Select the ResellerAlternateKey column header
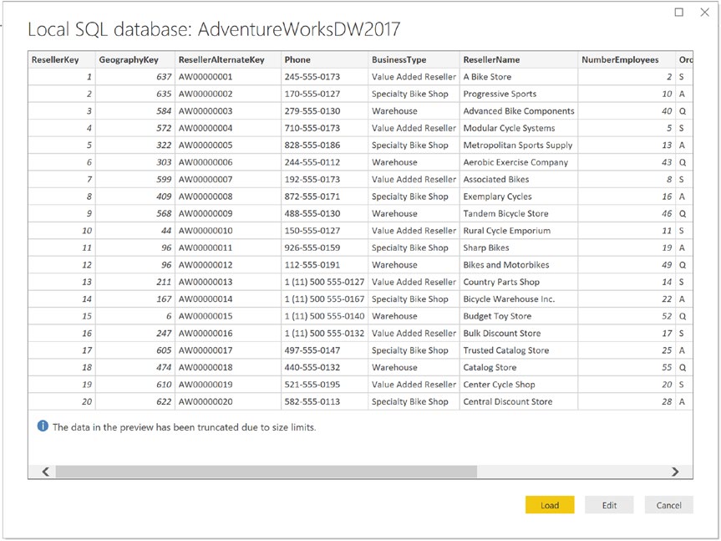 (x=228, y=60)
